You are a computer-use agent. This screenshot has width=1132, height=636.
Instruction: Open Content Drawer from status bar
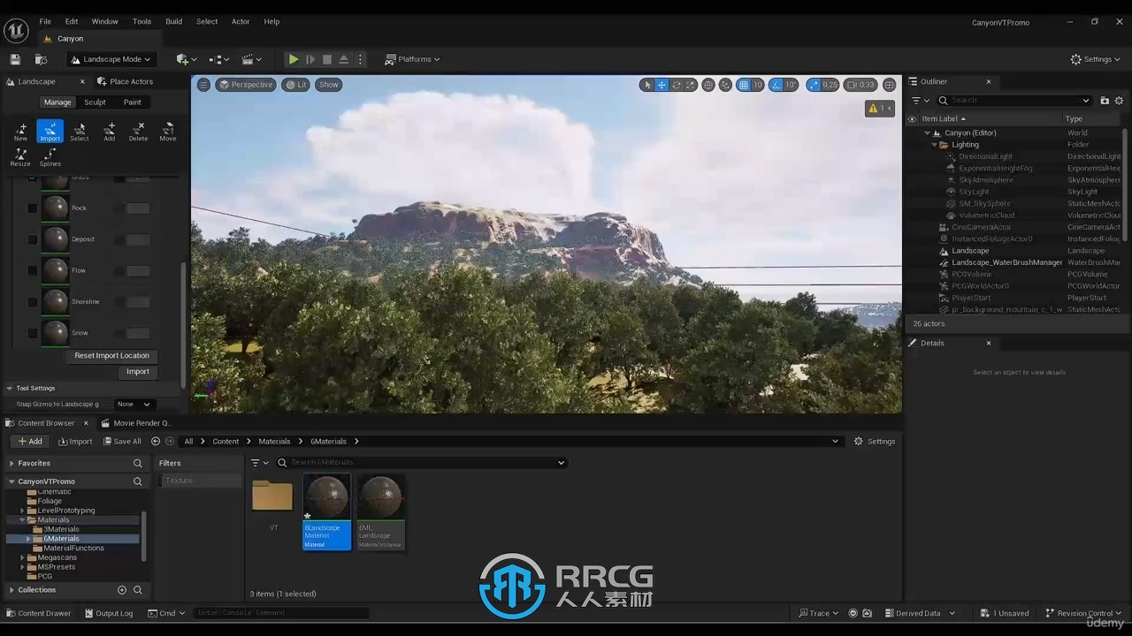(39, 613)
